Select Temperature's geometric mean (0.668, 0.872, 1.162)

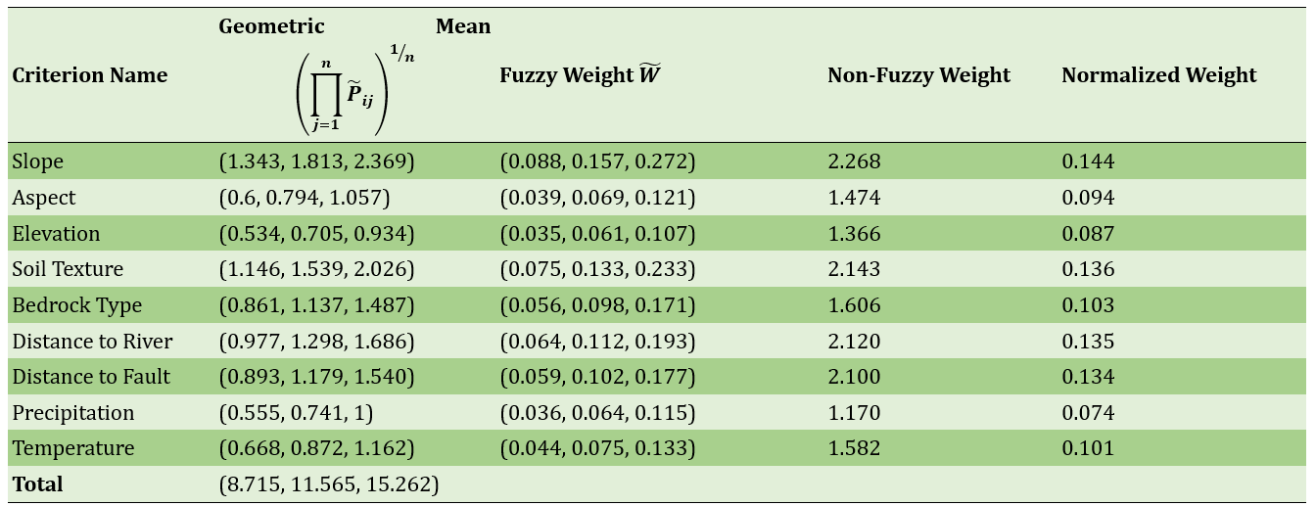tap(316, 448)
